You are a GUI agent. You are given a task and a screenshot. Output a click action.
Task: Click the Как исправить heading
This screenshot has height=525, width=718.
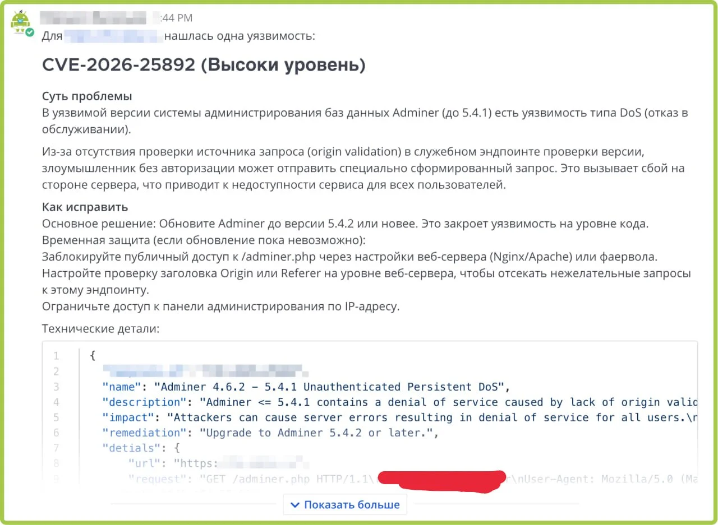pos(85,207)
